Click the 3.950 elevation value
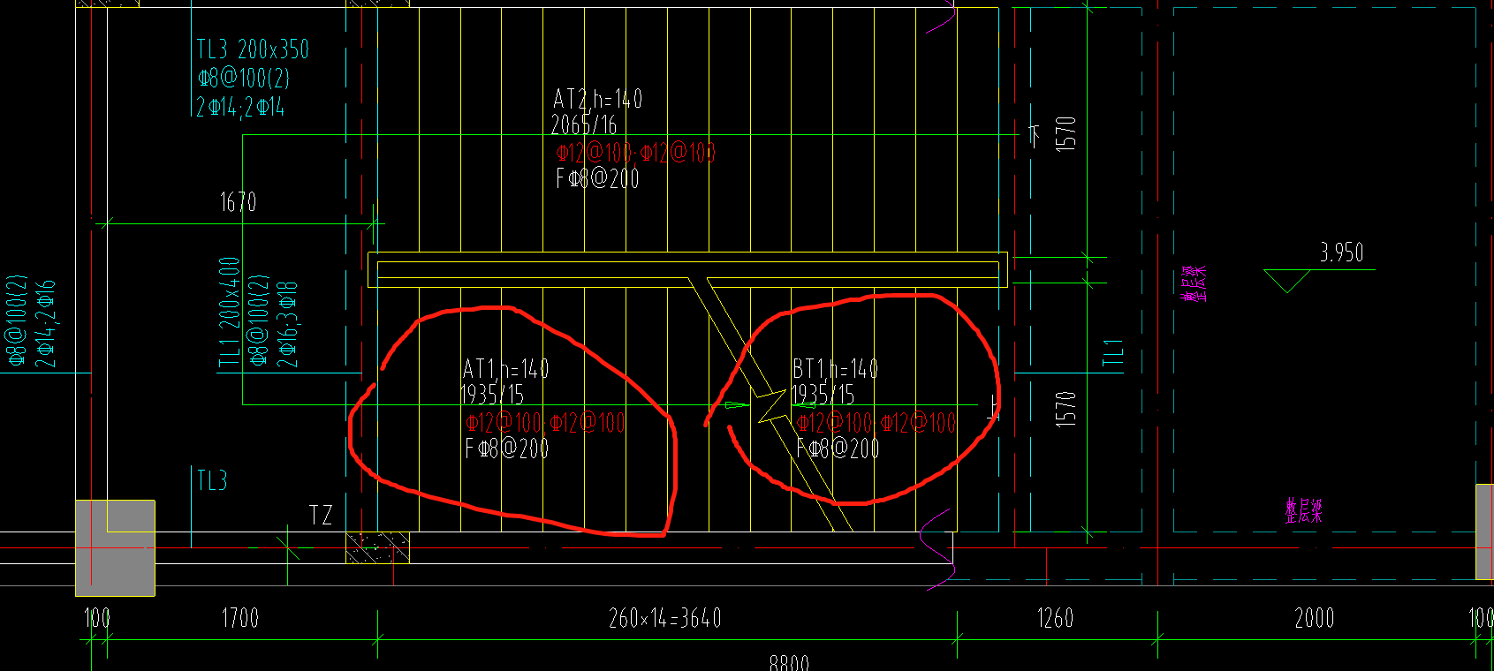This screenshot has width=1494, height=671. point(1341,253)
